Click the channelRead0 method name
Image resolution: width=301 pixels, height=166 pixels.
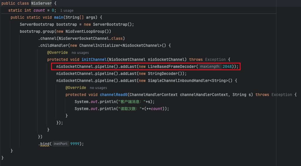pos(114,95)
